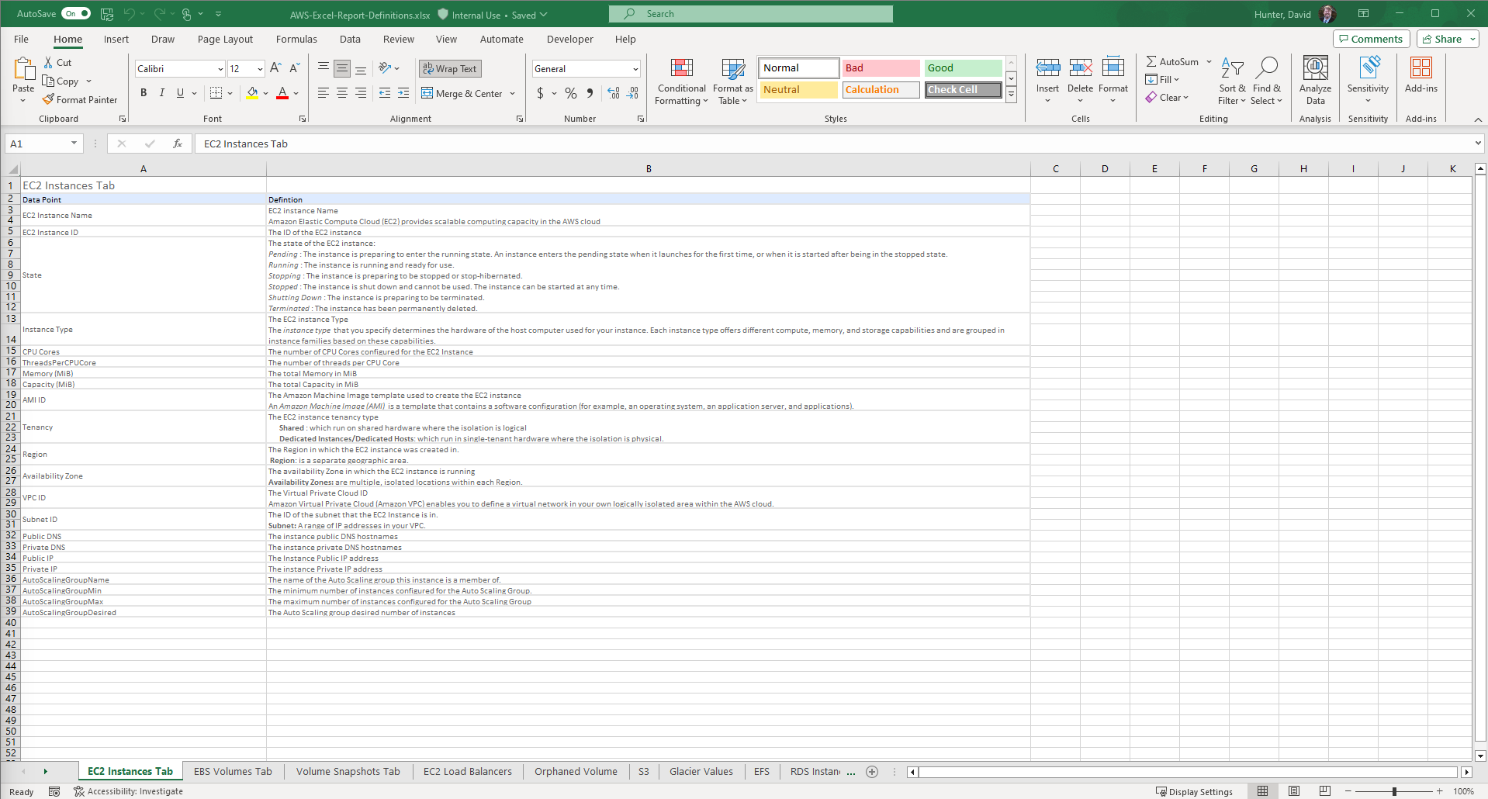This screenshot has height=799, width=1488.
Task: Click the Analyze Data icon
Action: pyautogui.click(x=1315, y=81)
